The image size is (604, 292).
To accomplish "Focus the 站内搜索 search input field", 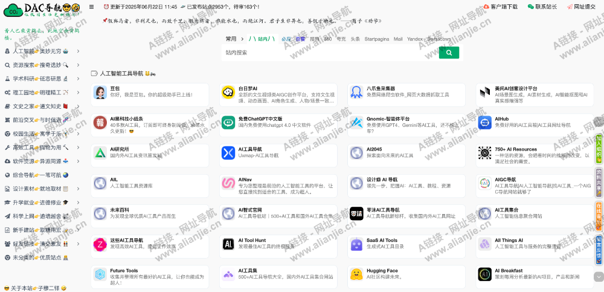I will pos(330,53).
